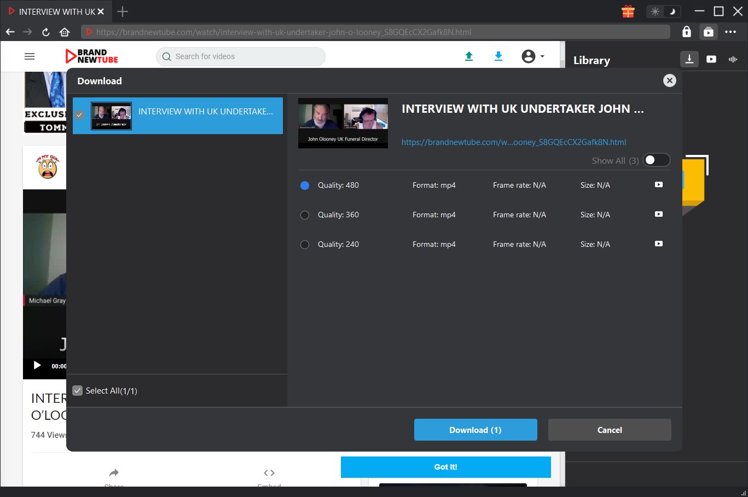The height and width of the screenshot is (497, 748).
Task: Open the BrandNewTube hamburger menu
Action: tap(30, 56)
